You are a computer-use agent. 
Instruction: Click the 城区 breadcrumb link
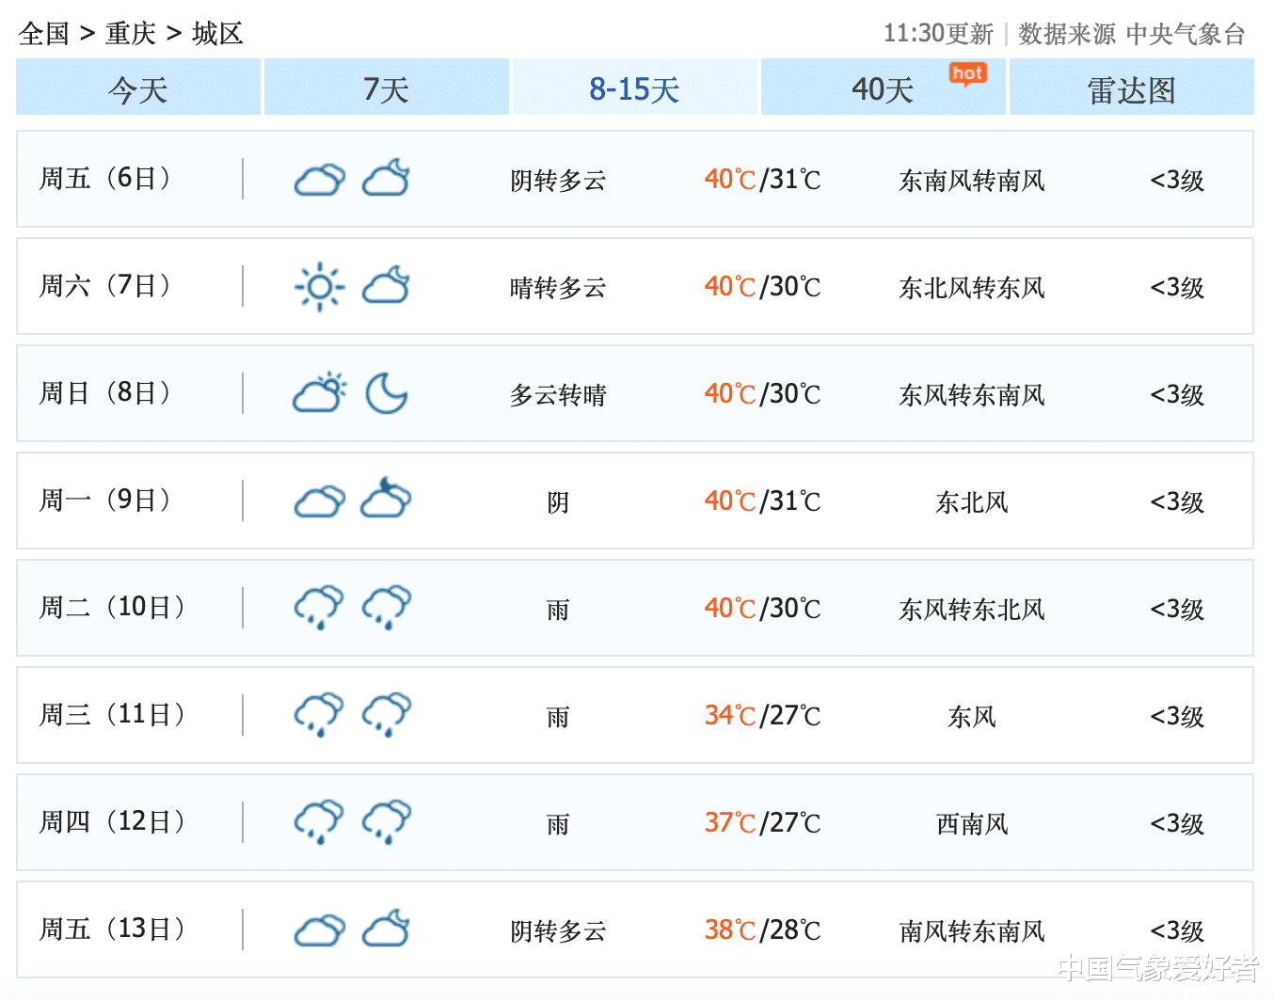coord(217,34)
